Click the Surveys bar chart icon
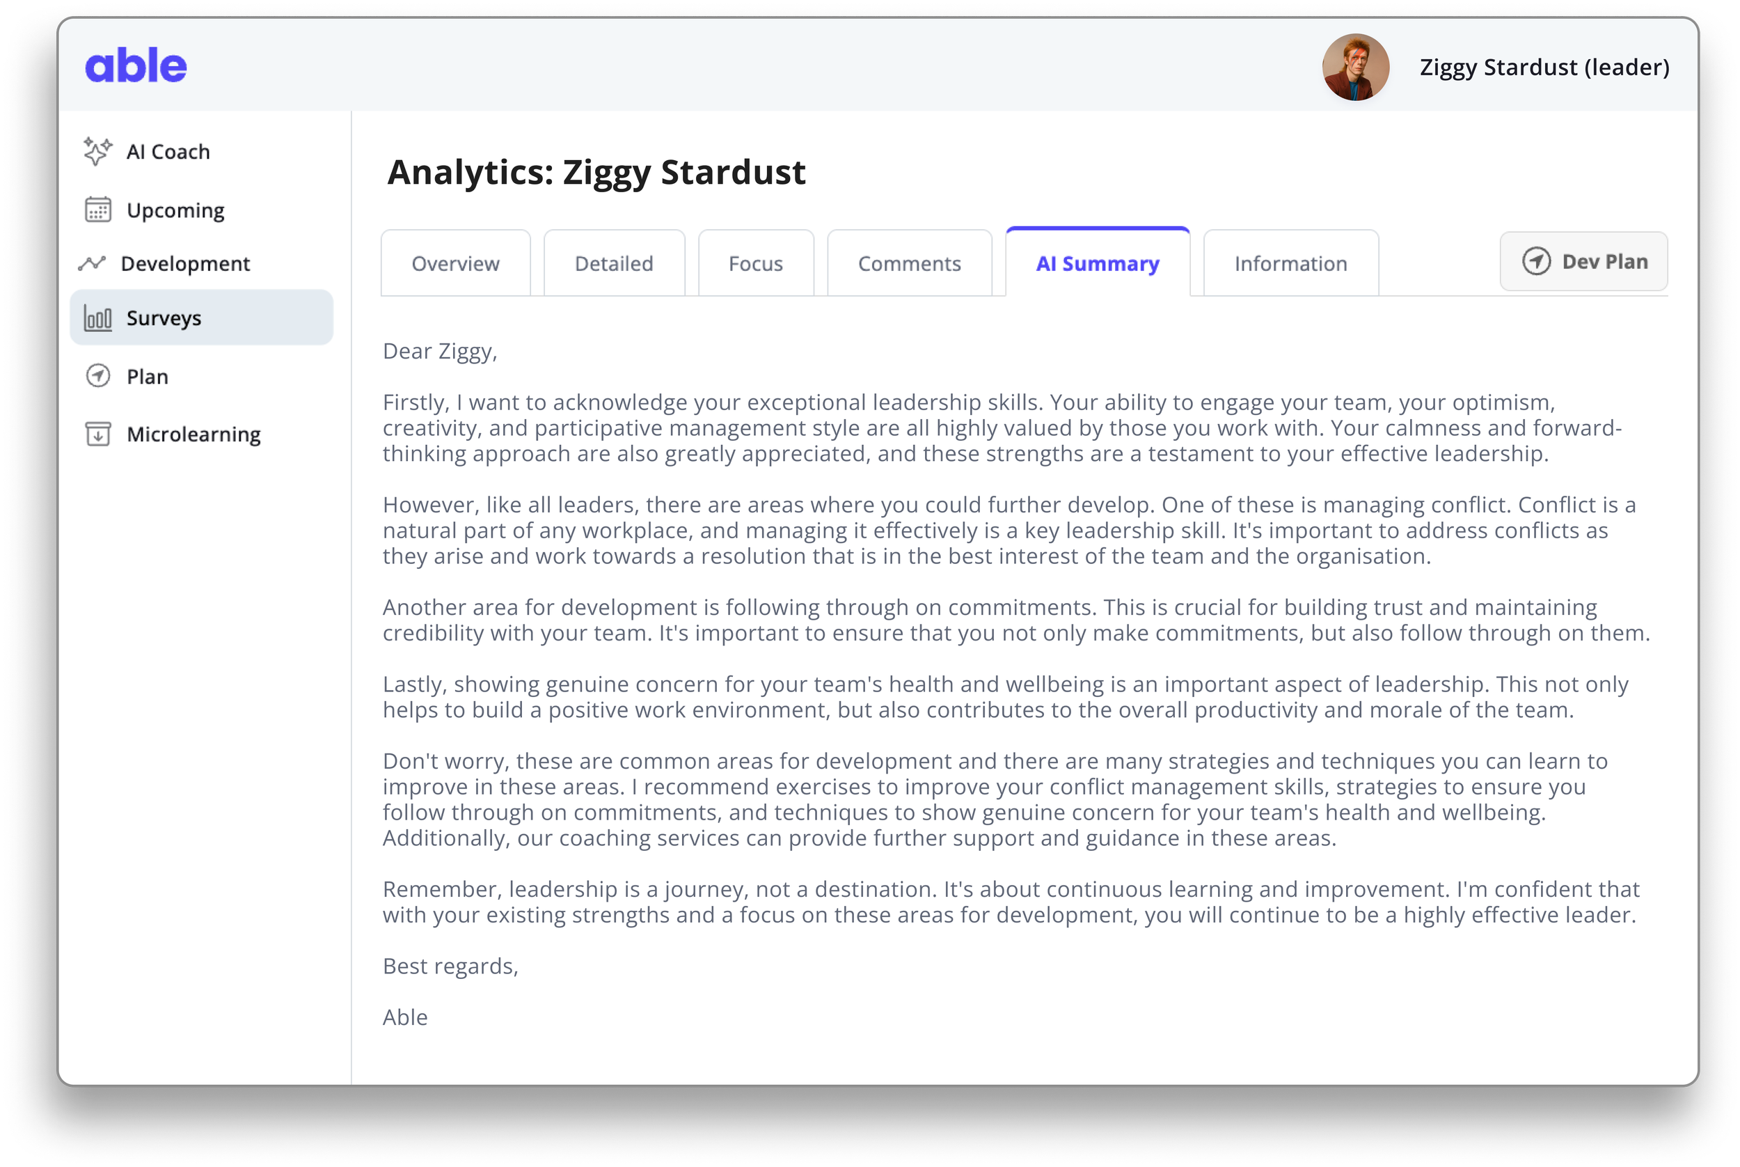 pyautogui.click(x=97, y=318)
